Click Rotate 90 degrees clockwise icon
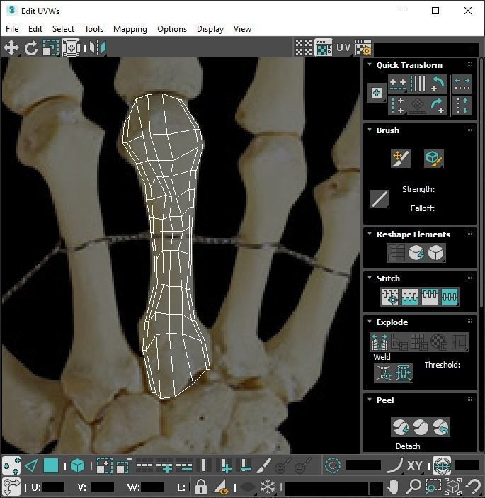This screenshot has width=485, height=498. pos(438,106)
